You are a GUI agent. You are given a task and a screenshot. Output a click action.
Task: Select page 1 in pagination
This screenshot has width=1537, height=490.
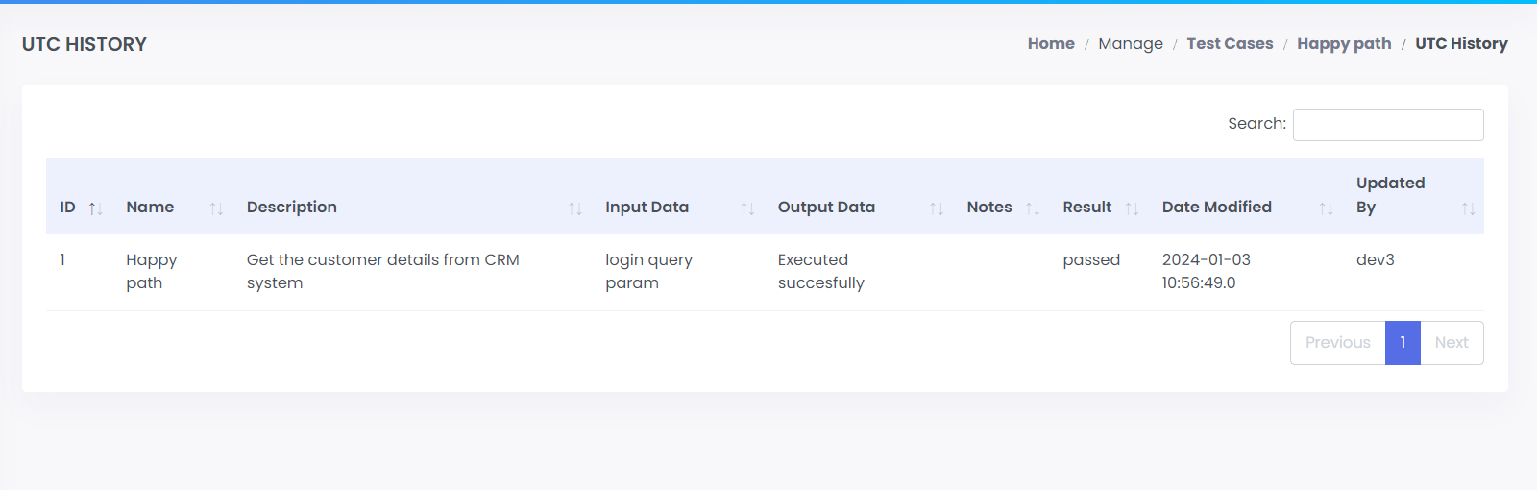click(x=1403, y=343)
